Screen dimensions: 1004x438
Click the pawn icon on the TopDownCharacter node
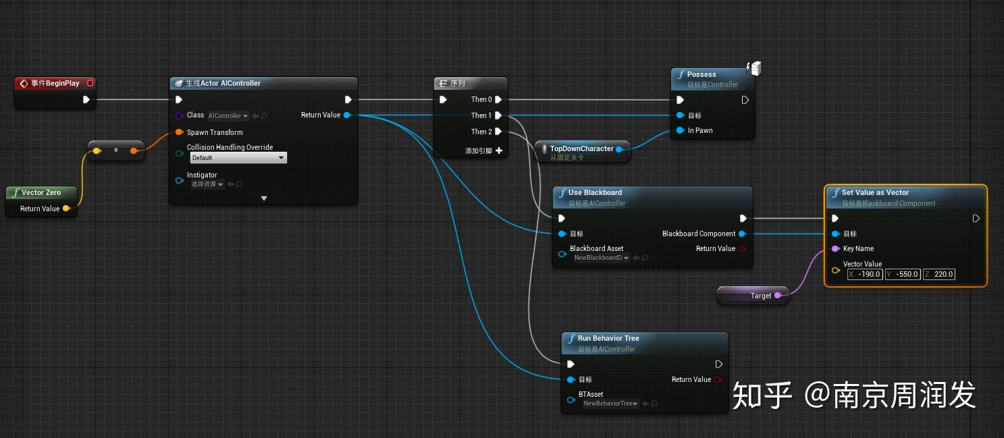point(544,148)
